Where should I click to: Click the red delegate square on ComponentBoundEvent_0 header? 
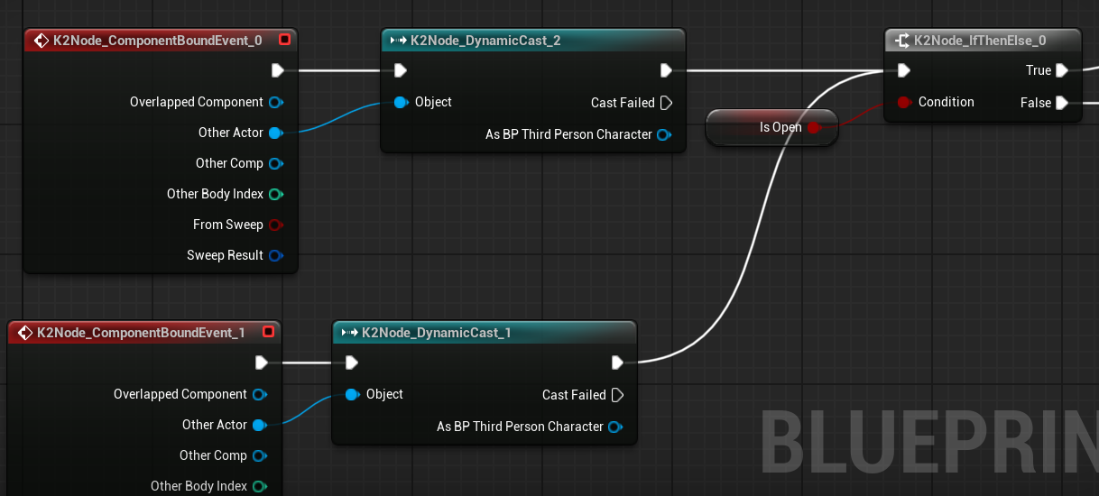coord(284,40)
